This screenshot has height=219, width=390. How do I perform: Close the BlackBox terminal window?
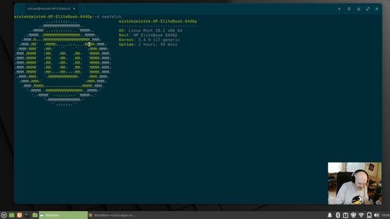click(377, 9)
